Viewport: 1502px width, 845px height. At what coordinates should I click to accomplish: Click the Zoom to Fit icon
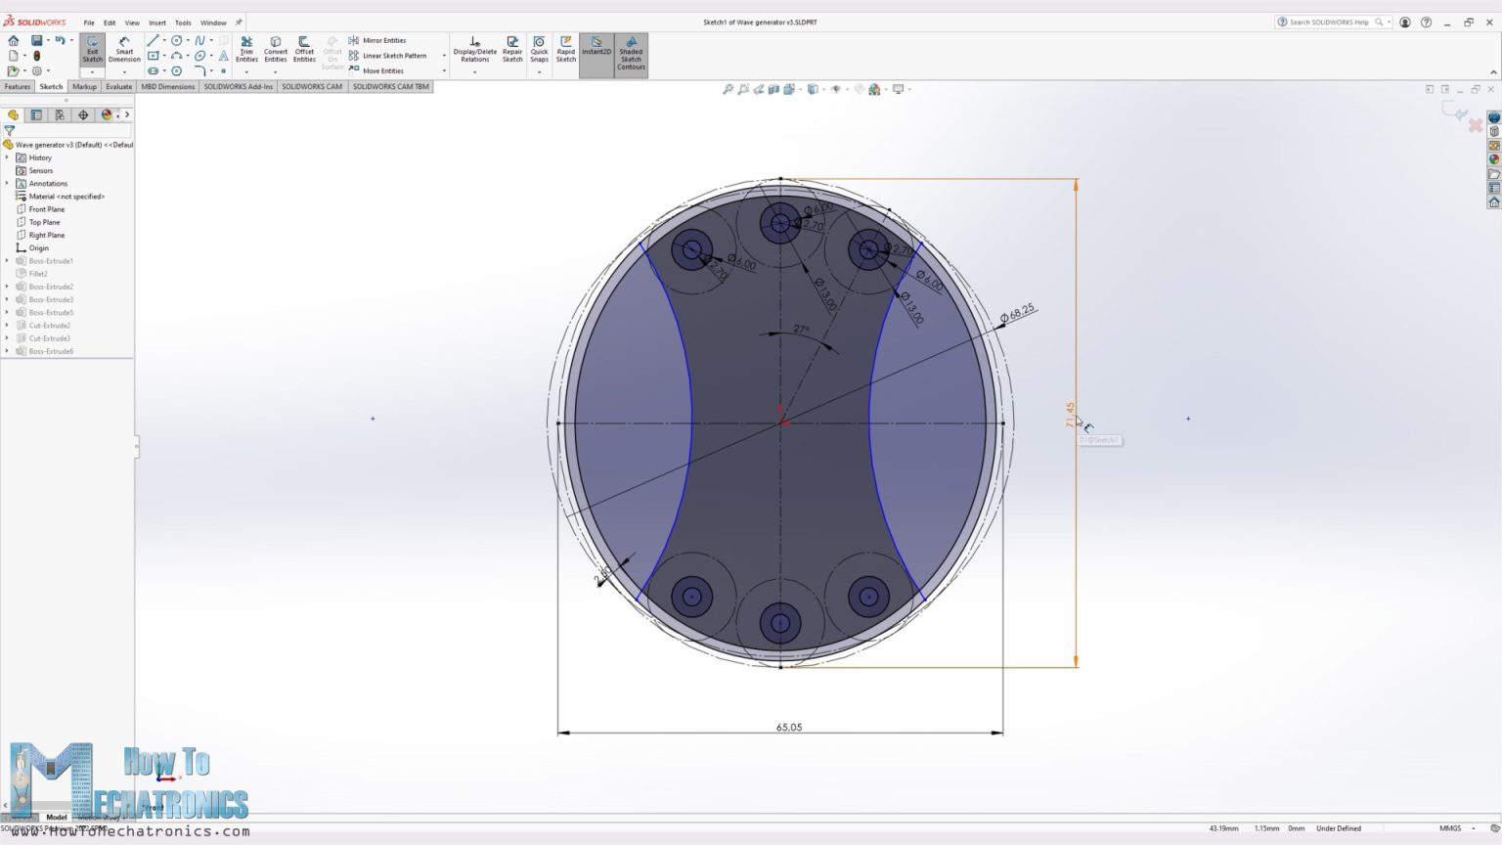[729, 88]
